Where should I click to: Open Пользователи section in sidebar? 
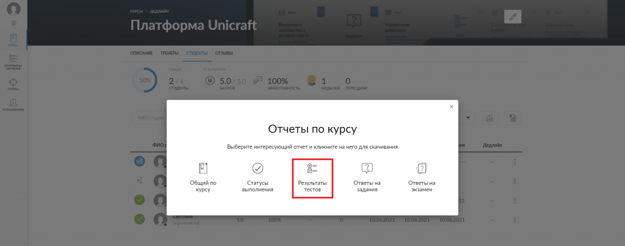(x=13, y=104)
